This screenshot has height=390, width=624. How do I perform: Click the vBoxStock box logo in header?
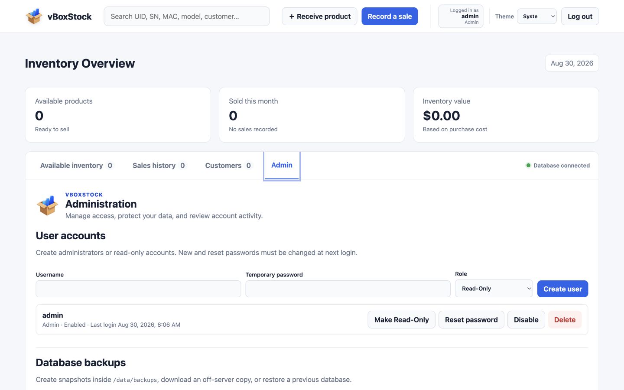point(34,16)
